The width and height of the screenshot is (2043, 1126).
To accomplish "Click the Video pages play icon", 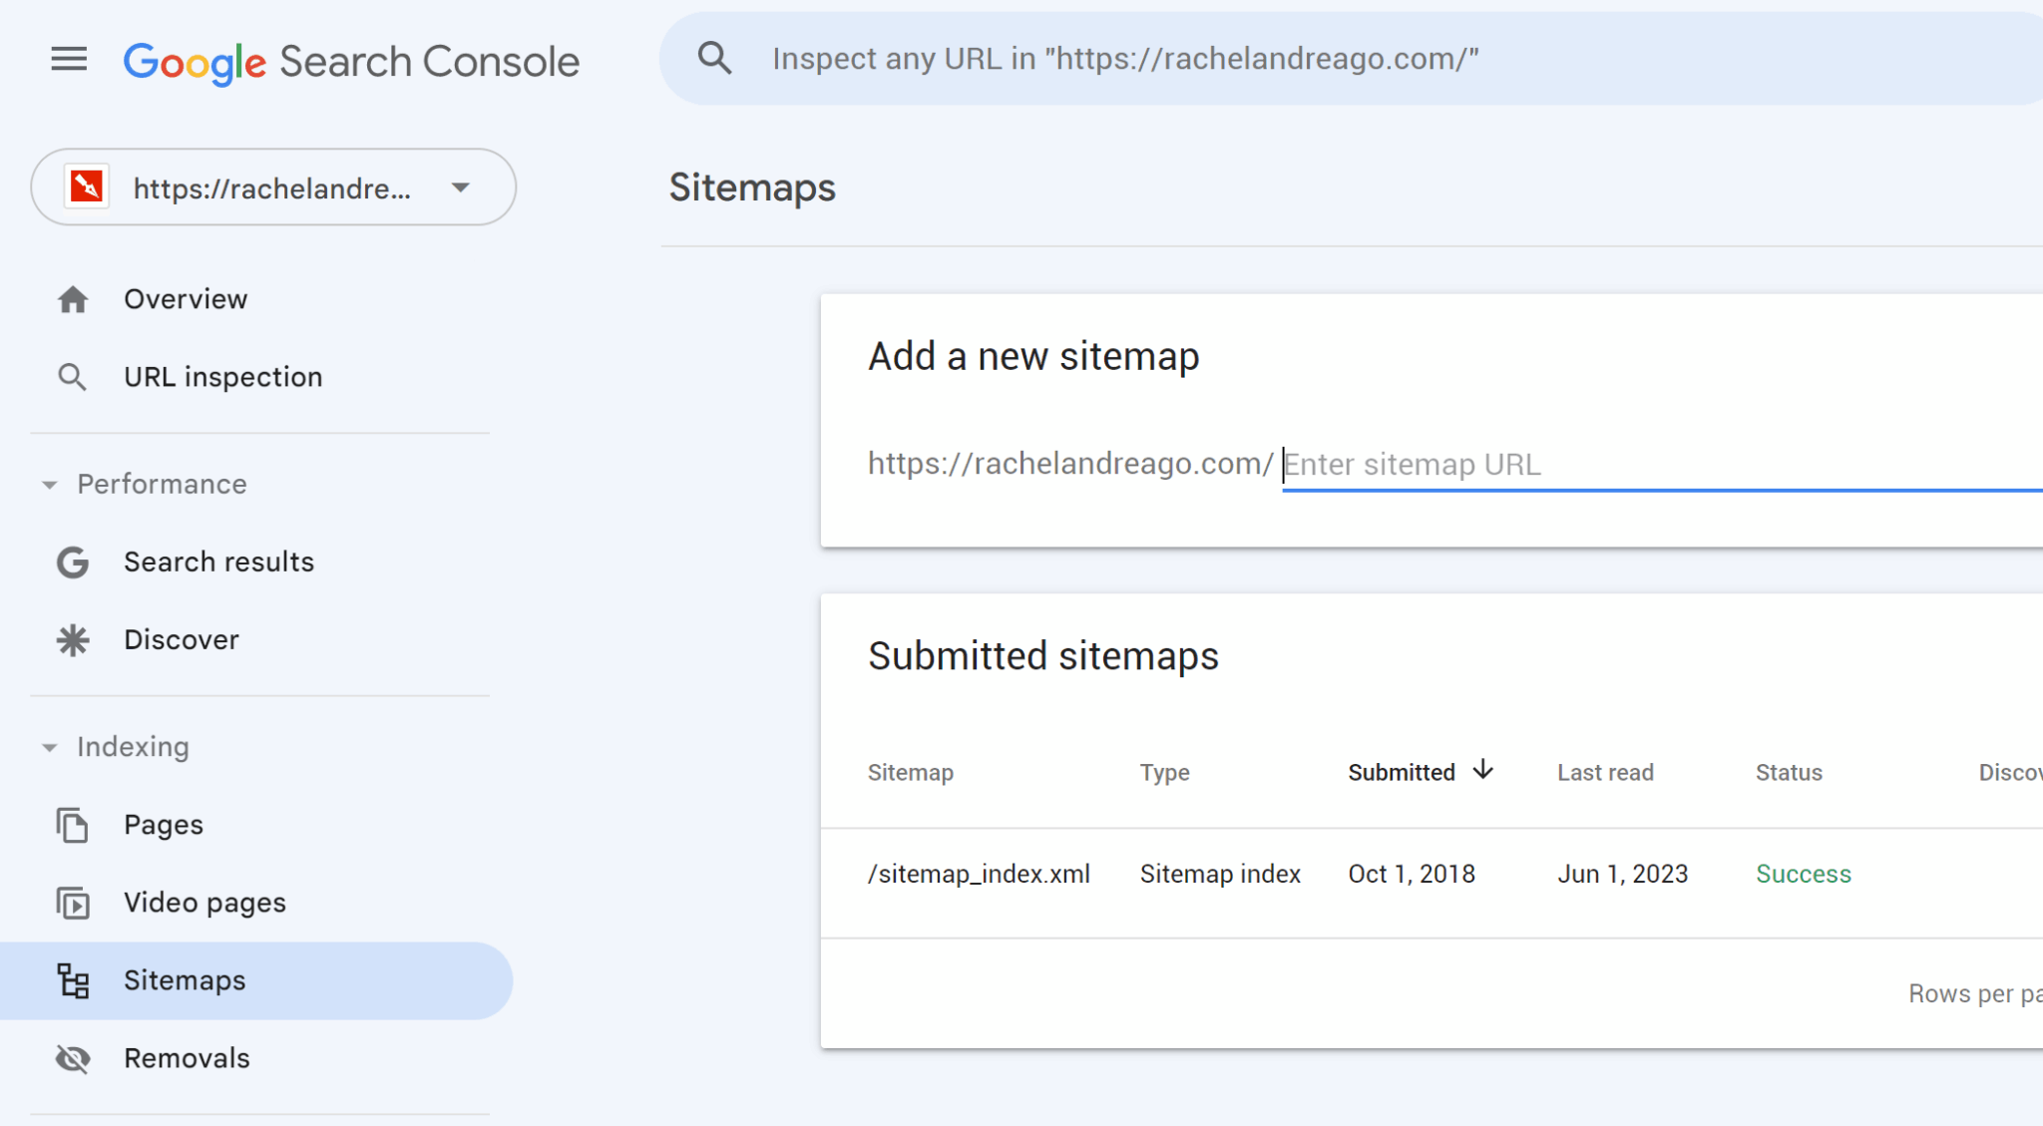I will pos(73,903).
